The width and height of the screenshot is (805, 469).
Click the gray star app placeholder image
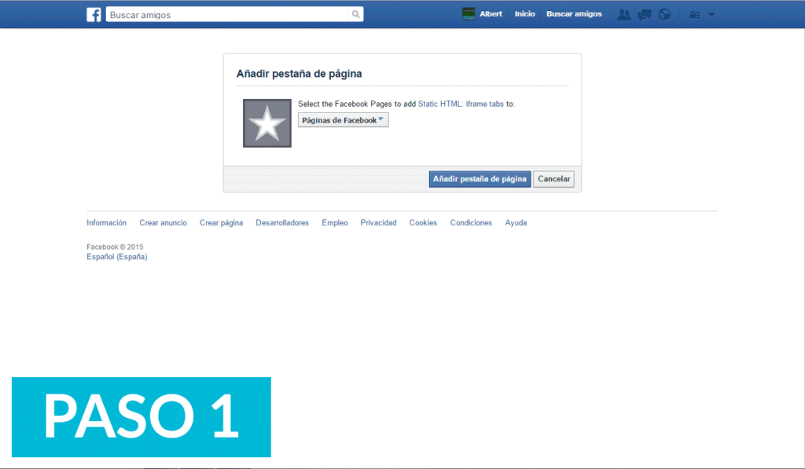pos(266,123)
